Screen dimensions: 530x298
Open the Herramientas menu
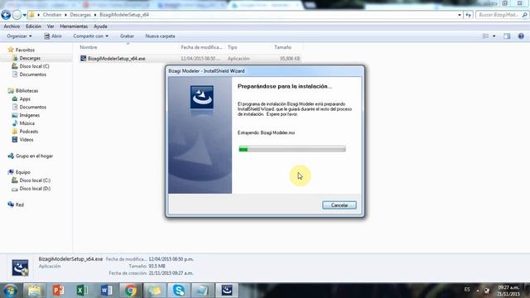click(x=74, y=26)
